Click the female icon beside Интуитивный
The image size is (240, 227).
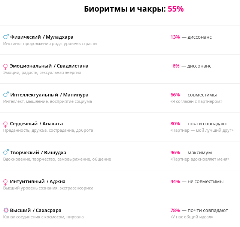tap(5, 182)
